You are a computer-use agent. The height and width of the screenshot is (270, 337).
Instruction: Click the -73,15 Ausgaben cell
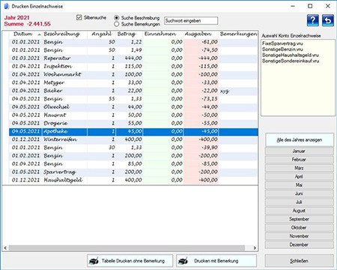tap(201, 99)
